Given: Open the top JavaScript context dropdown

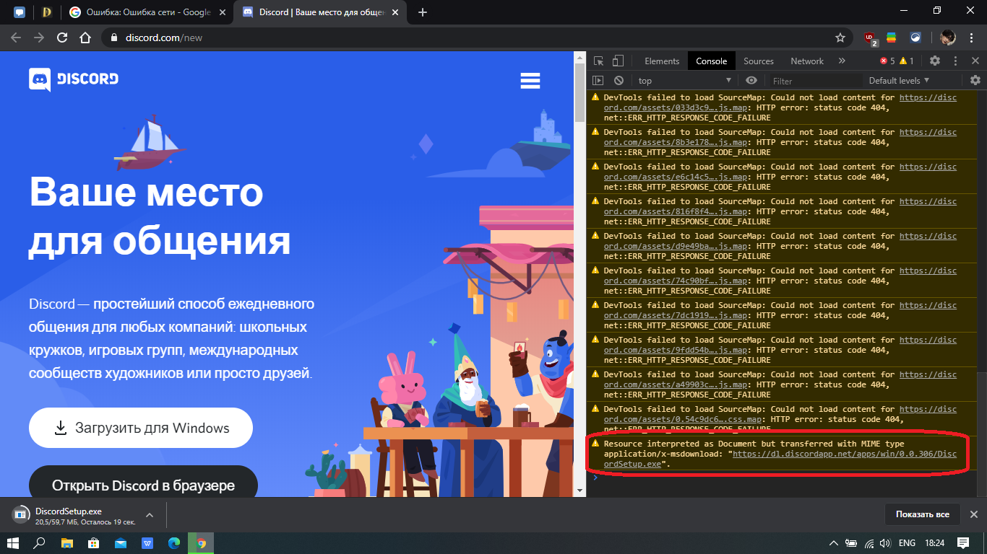Looking at the screenshot, I should tap(685, 81).
